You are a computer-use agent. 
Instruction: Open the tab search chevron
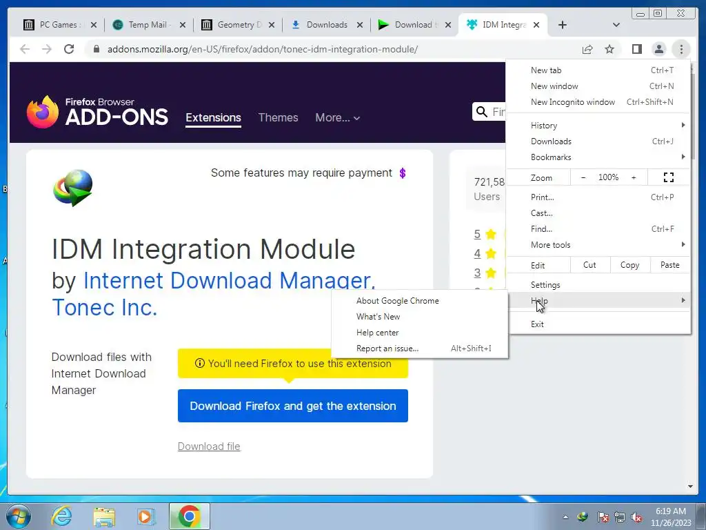point(616,25)
